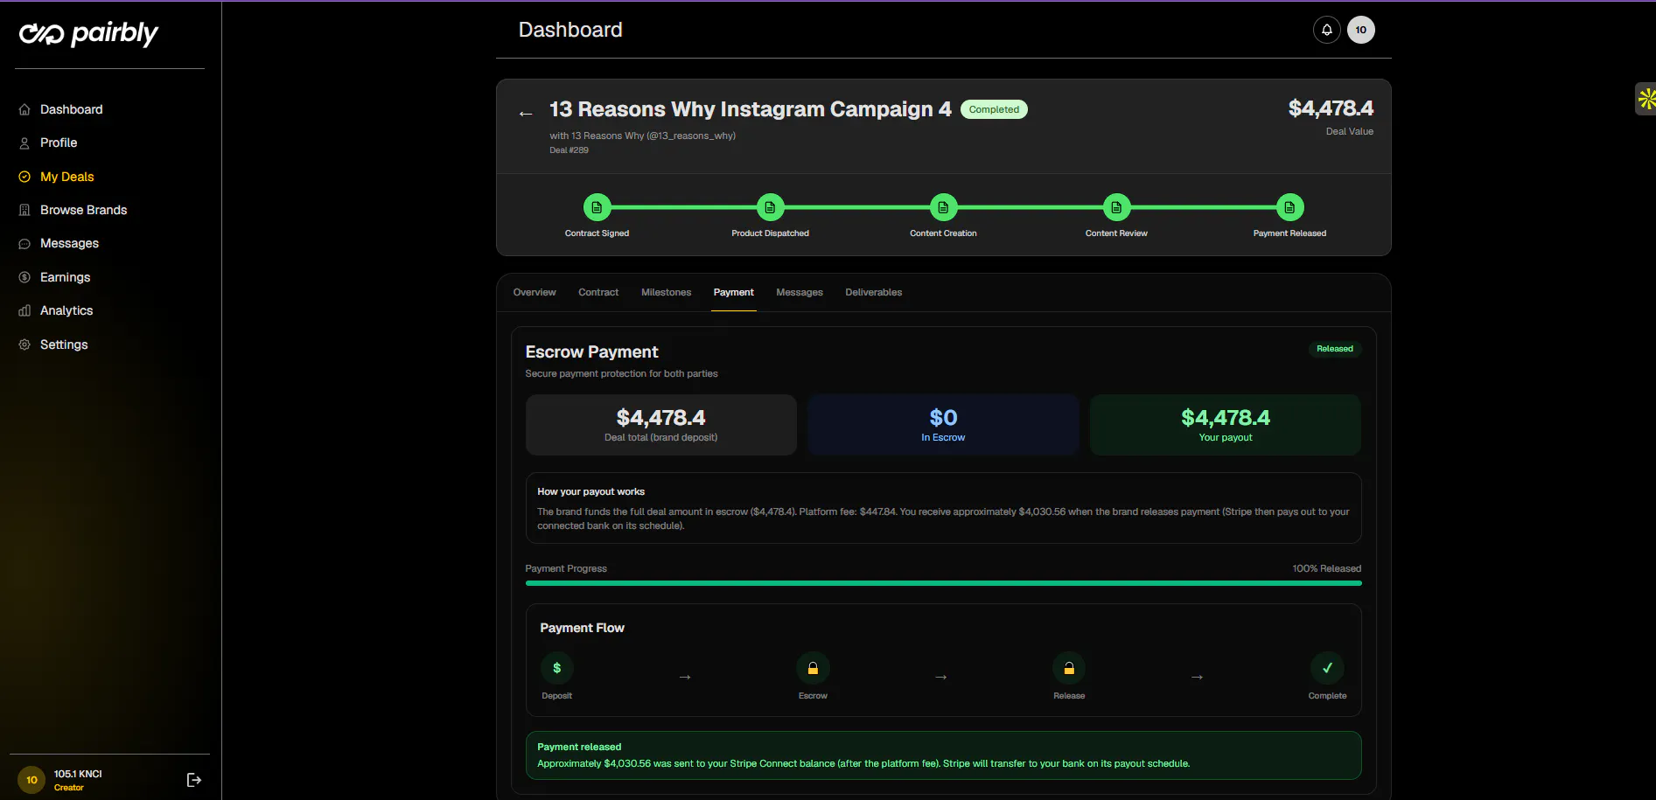Click the campaign title 13 Reasons Why
The image size is (1656, 800).
[x=750, y=109]
